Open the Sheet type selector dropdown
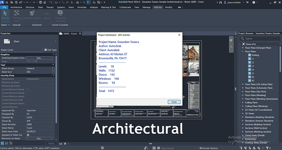 coord(56,41)
